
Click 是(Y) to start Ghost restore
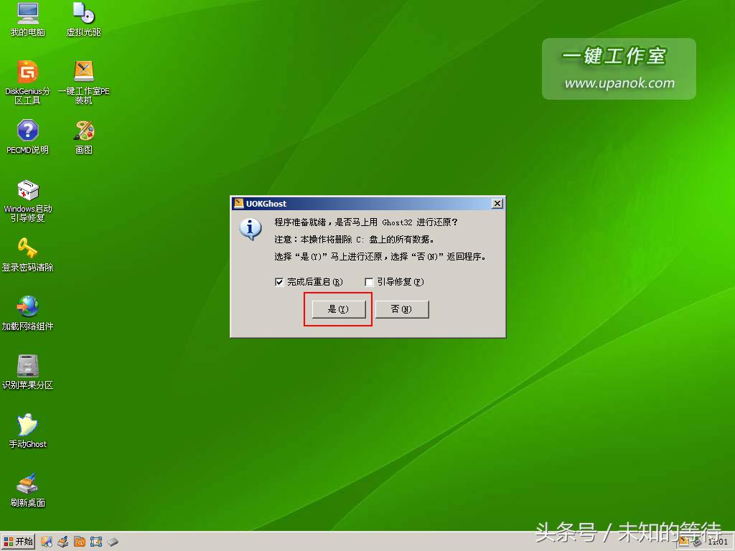(x=337, y=309)
